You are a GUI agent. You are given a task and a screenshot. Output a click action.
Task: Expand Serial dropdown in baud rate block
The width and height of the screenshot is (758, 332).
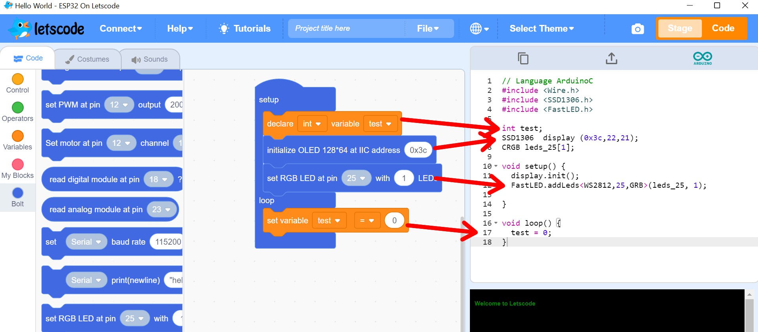pos(87,242)
